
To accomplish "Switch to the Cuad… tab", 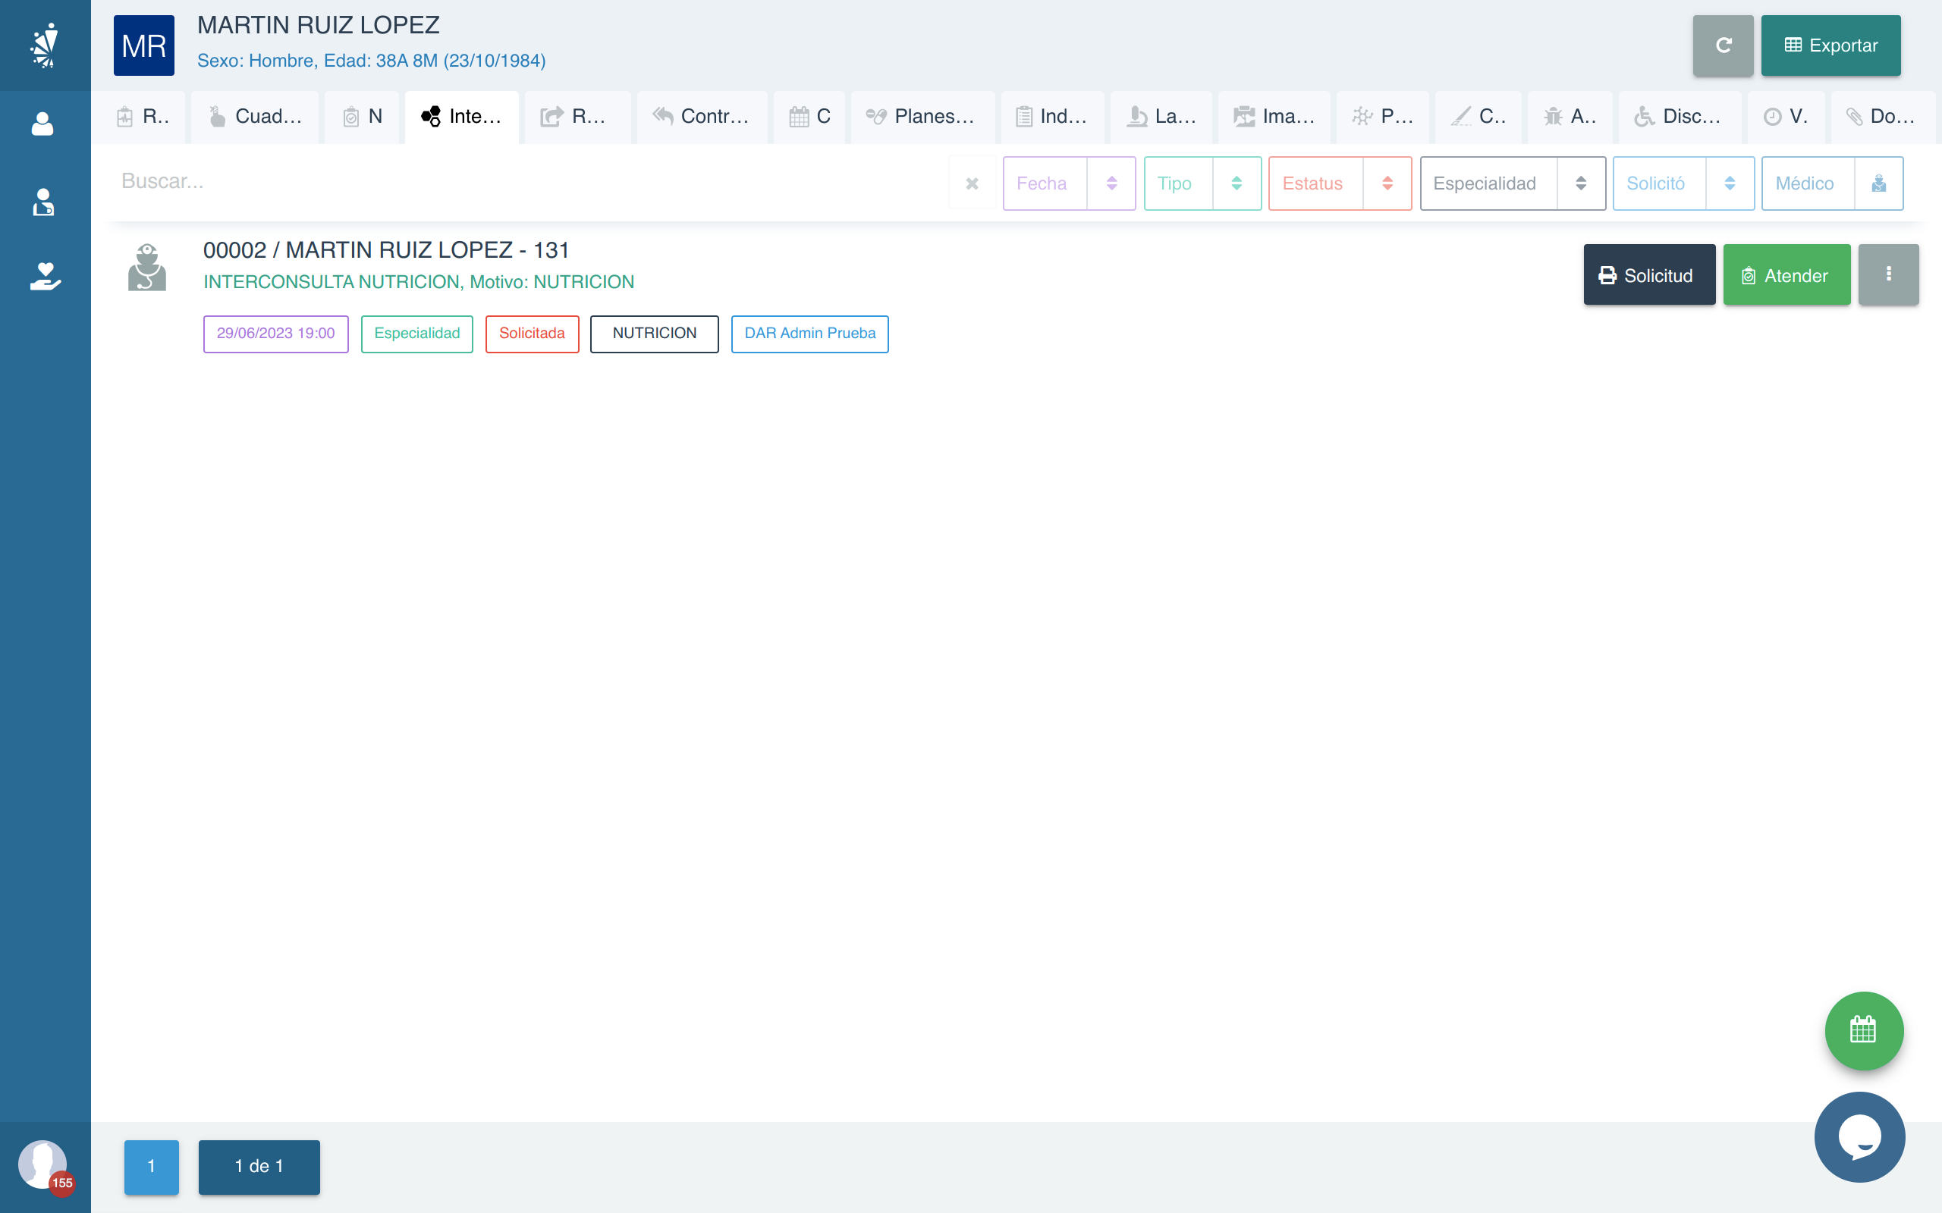I will [x=255, y=117].
